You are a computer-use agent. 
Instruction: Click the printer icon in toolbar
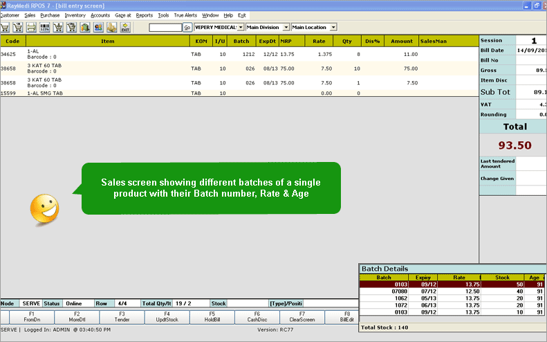[x=31, y=28]
